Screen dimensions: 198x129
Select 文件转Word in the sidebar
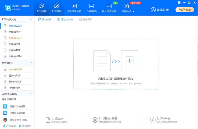(17, 26)
